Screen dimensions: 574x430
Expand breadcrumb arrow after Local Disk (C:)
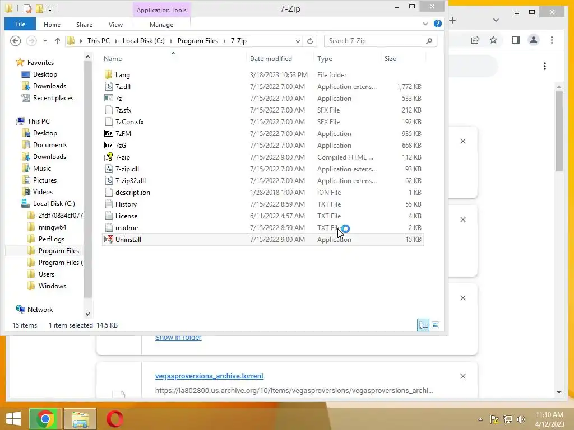pos(172,41)
